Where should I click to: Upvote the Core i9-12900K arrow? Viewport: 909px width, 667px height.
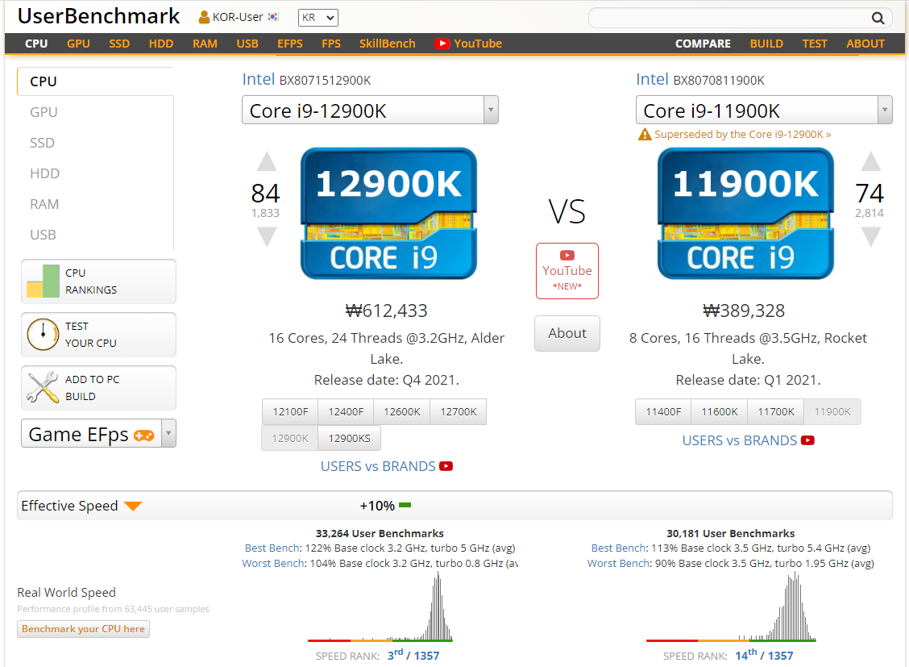267,161
